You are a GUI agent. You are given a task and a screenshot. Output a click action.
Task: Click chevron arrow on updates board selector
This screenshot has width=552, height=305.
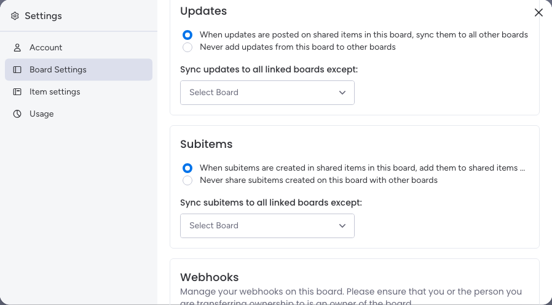[342, 93]
